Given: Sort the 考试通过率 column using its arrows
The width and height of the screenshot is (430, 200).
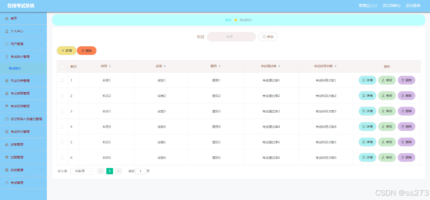Looking at the screenshot, I should pos(279,66).
